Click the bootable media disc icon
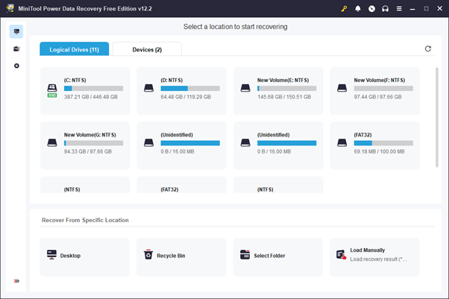This screenshot has width=449, height=299. pyautogui.click(x=371, y=8)
